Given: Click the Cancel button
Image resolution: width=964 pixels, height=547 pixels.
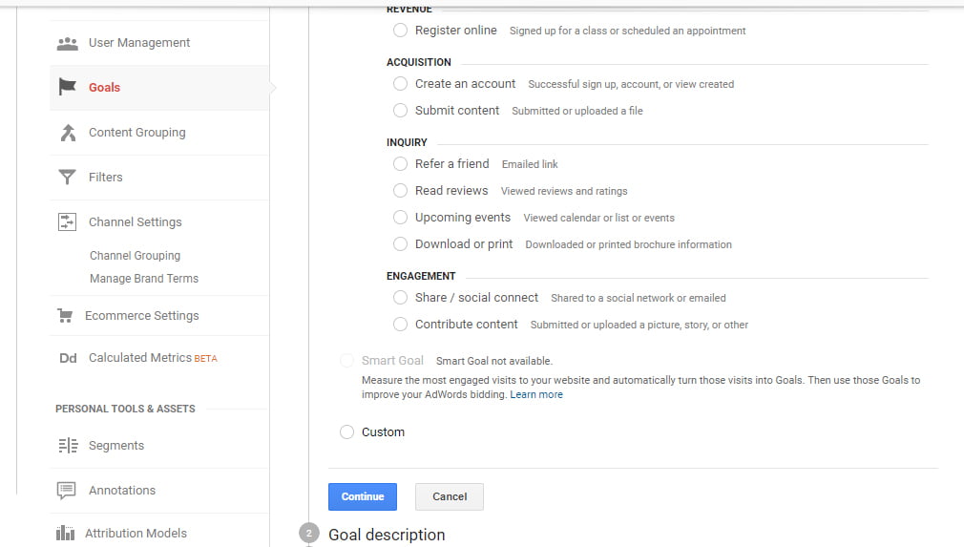Looking at the screenshot, I should coord(450,496).
